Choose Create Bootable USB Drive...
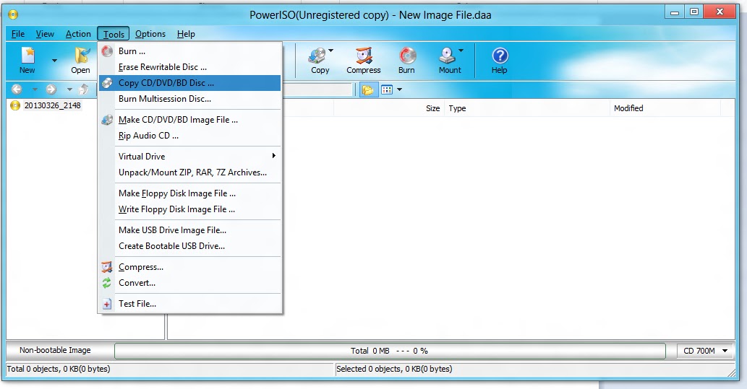The height and width of the screenshot is (389, 747). (190, 246)
